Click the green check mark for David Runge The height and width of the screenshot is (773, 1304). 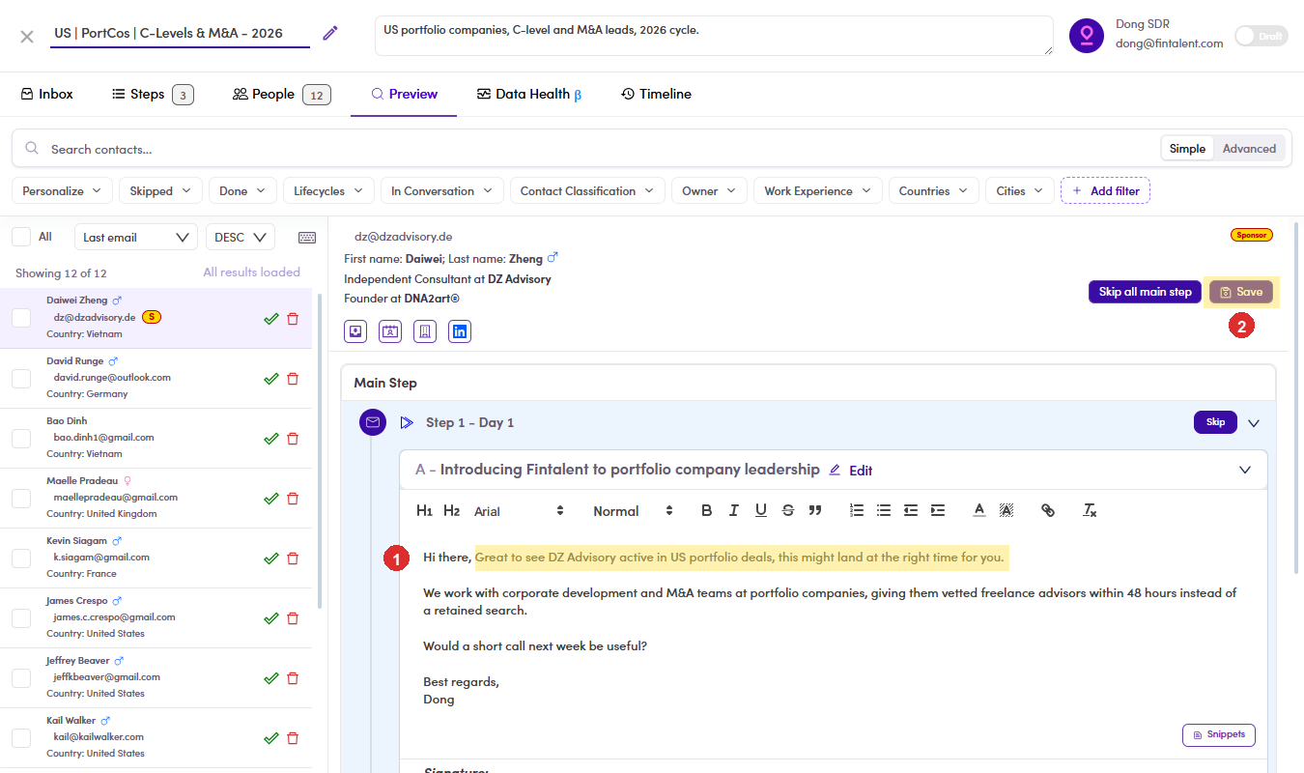(270, 379)
